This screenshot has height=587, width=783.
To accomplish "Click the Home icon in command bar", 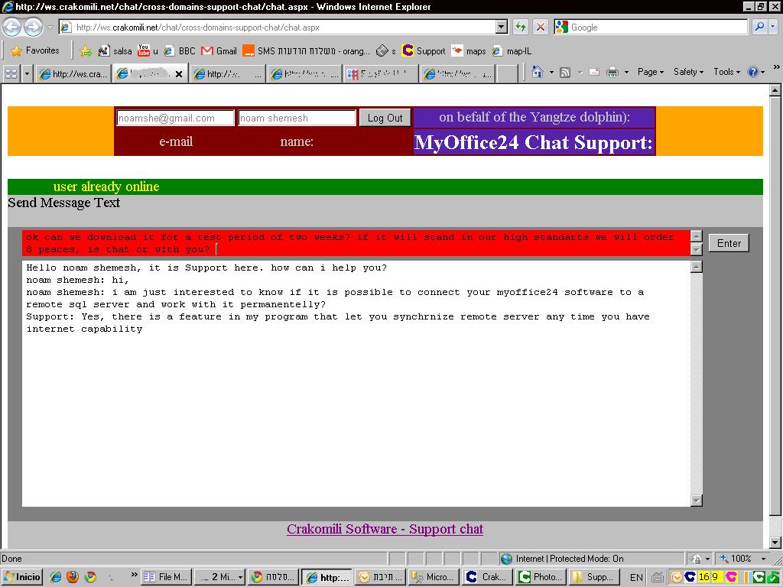I will point(538,73).
